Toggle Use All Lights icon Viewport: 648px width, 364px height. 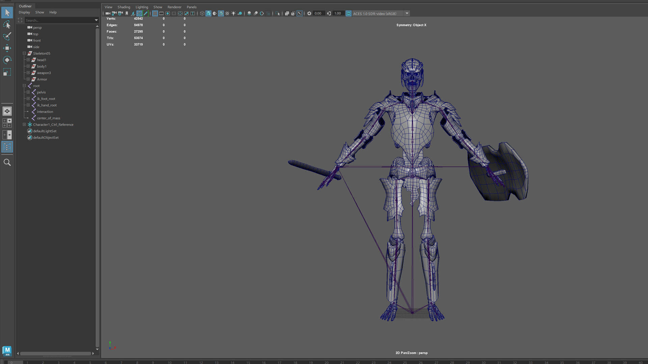point(234,13)
